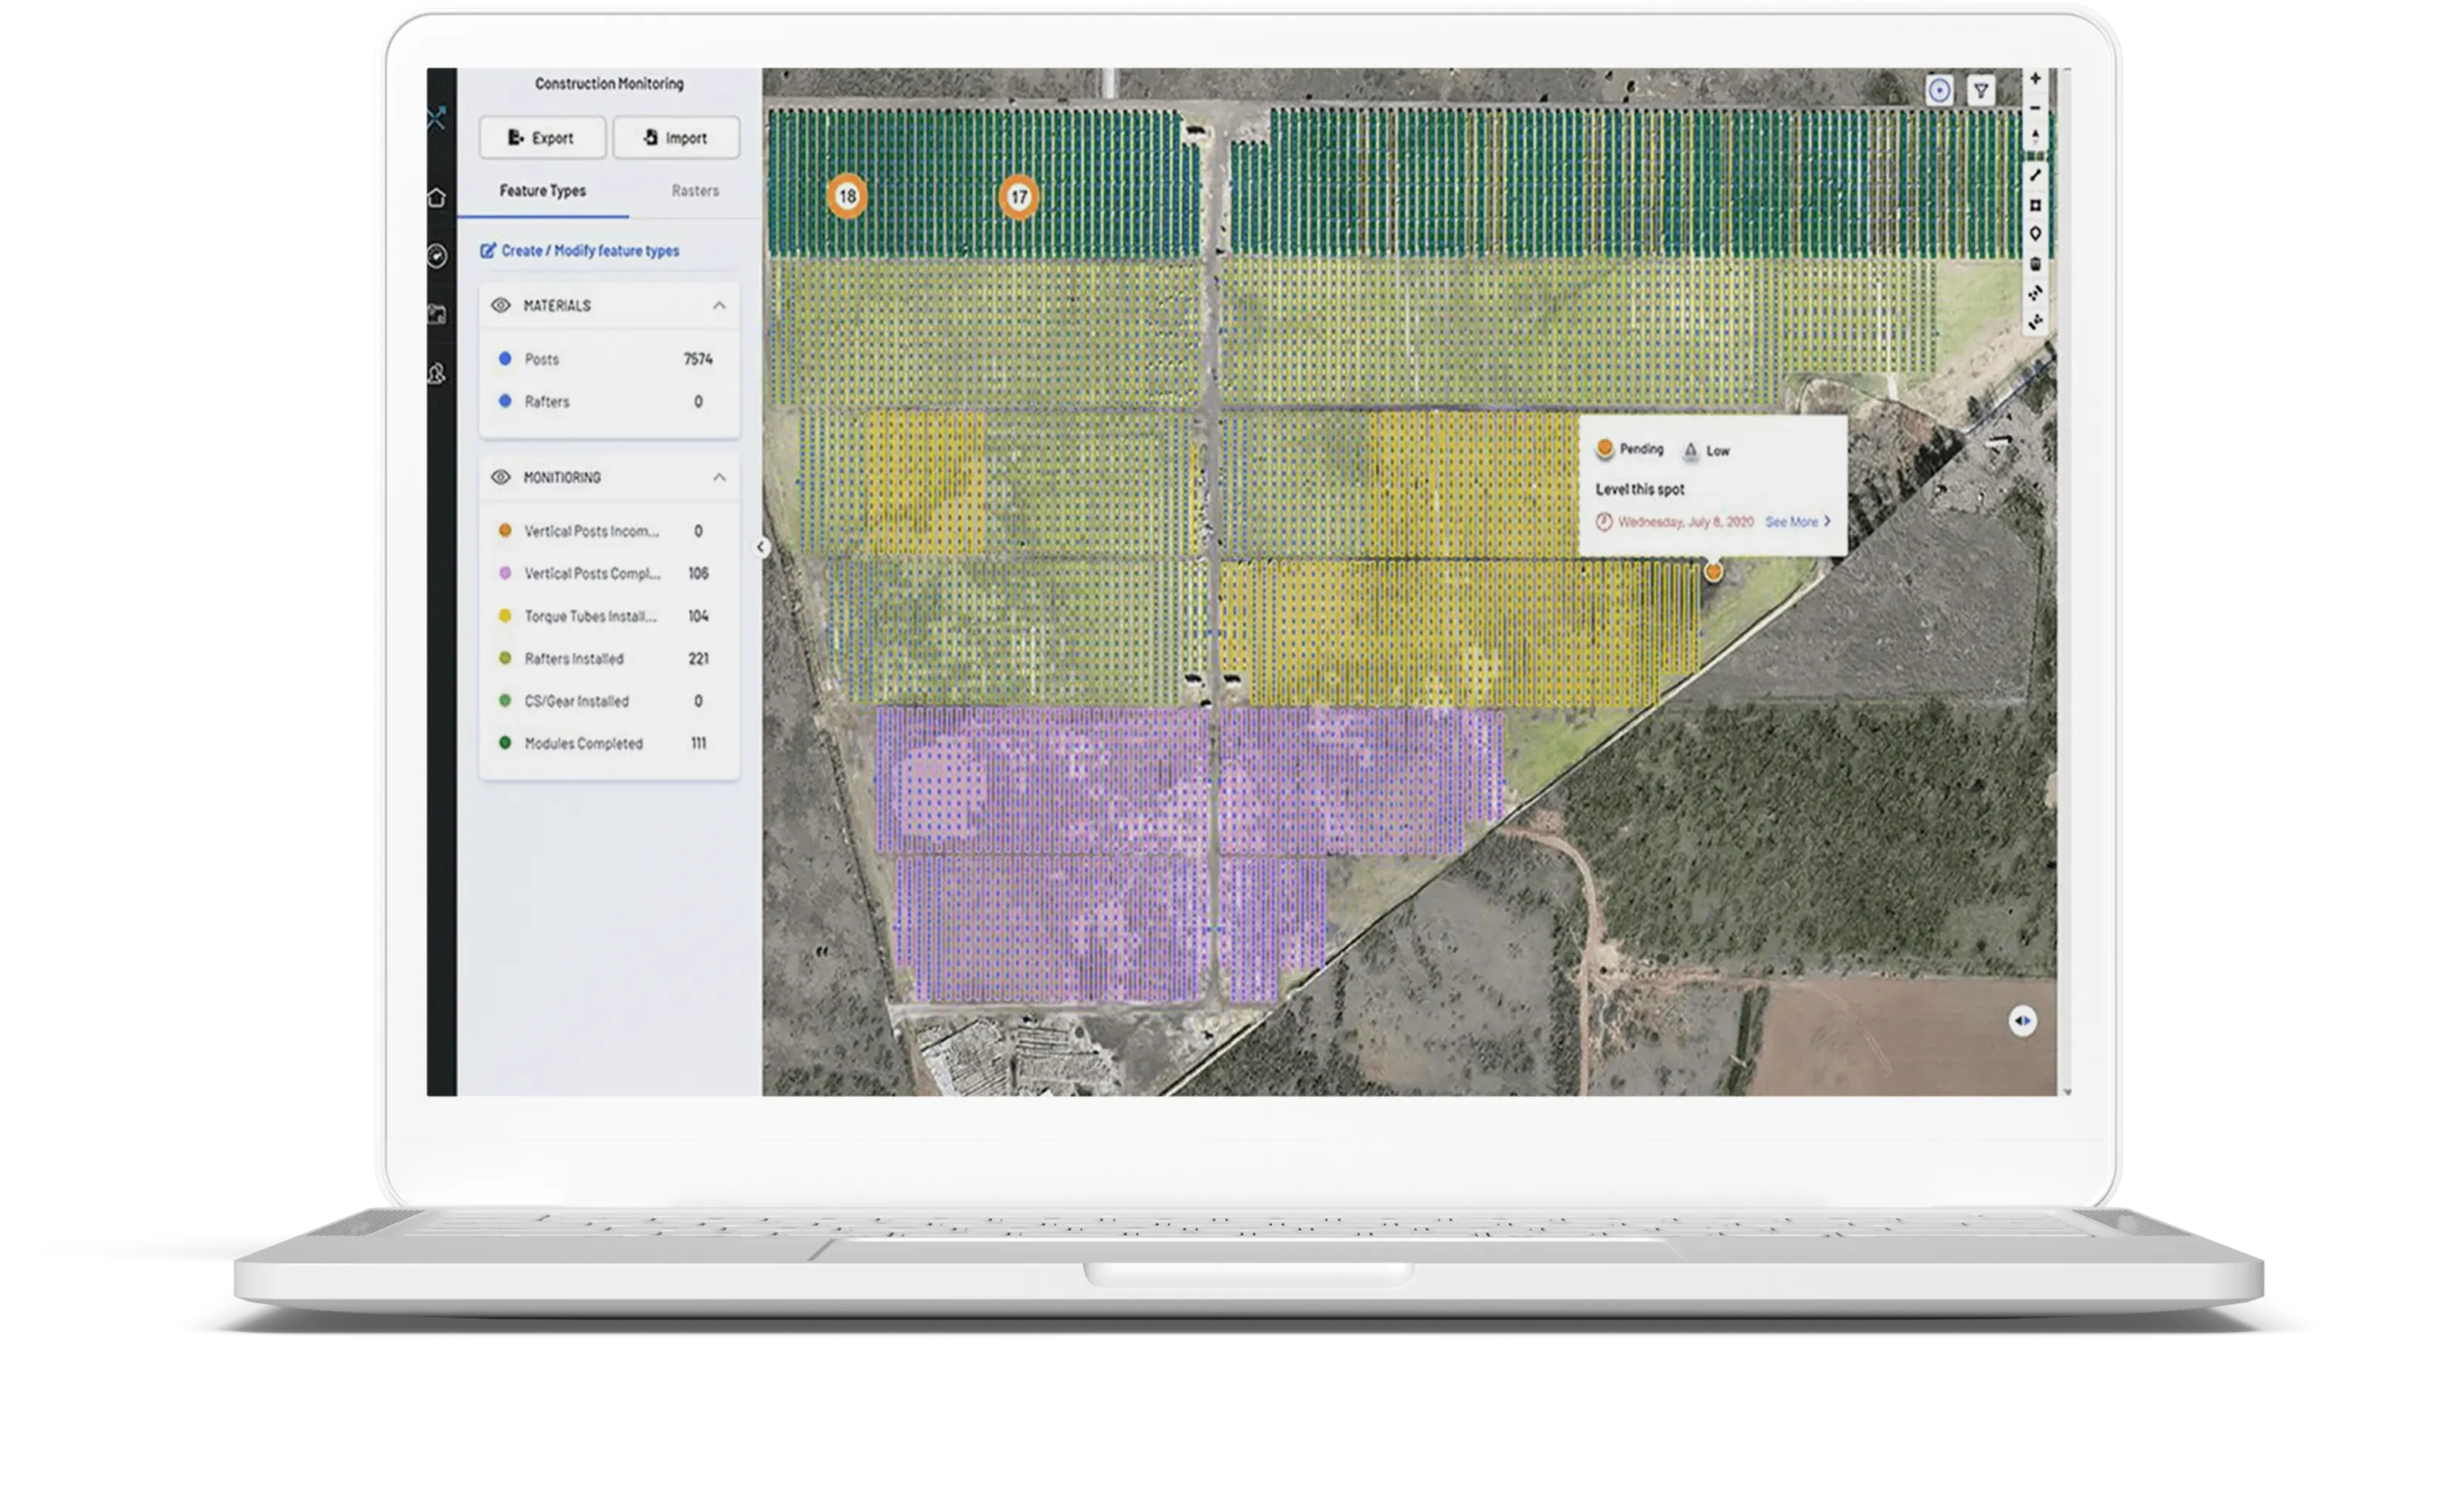Select the draw polygon square tool

pyautogui.click(x=2035, y=205)
